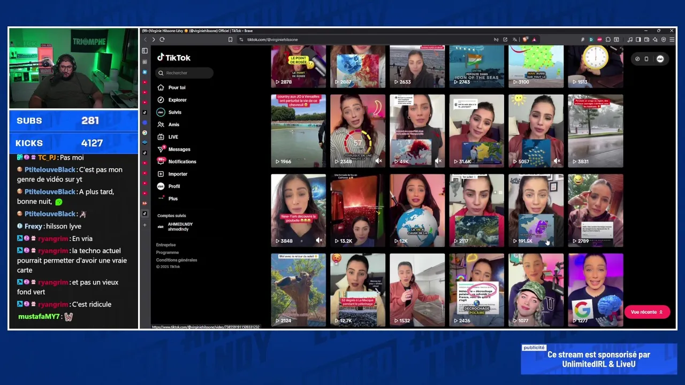685x385 pixels.
Task: Bookmark this page icon
Action: 231,40
